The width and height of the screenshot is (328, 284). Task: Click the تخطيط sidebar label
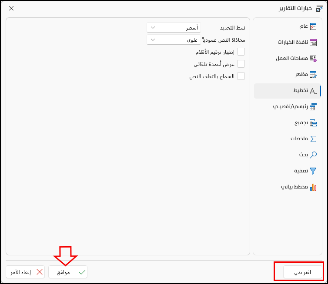click(x=301, y=90)
